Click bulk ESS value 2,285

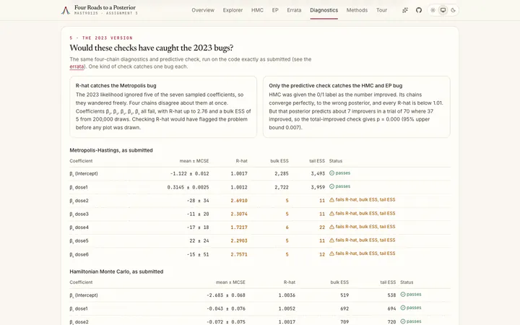coord(282,173)
